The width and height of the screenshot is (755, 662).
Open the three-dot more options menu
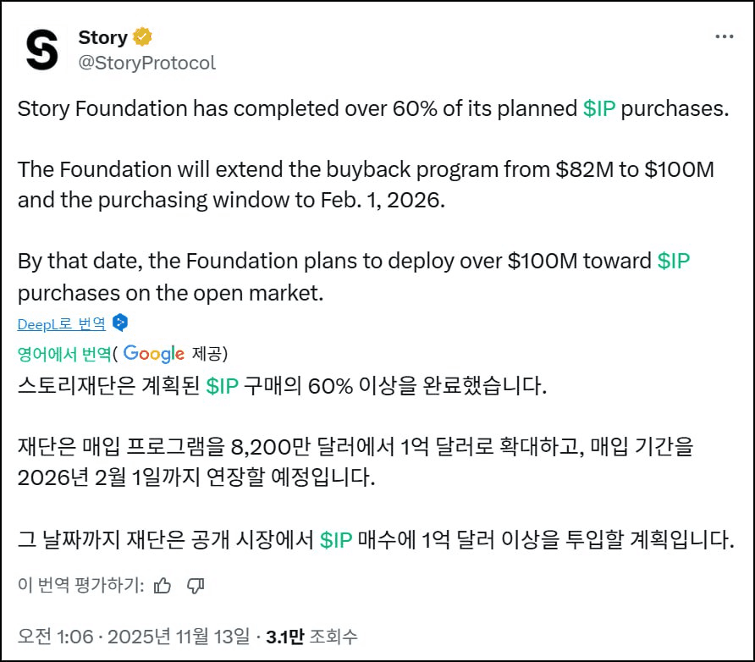pyautogui.click(x=724, y=37)
